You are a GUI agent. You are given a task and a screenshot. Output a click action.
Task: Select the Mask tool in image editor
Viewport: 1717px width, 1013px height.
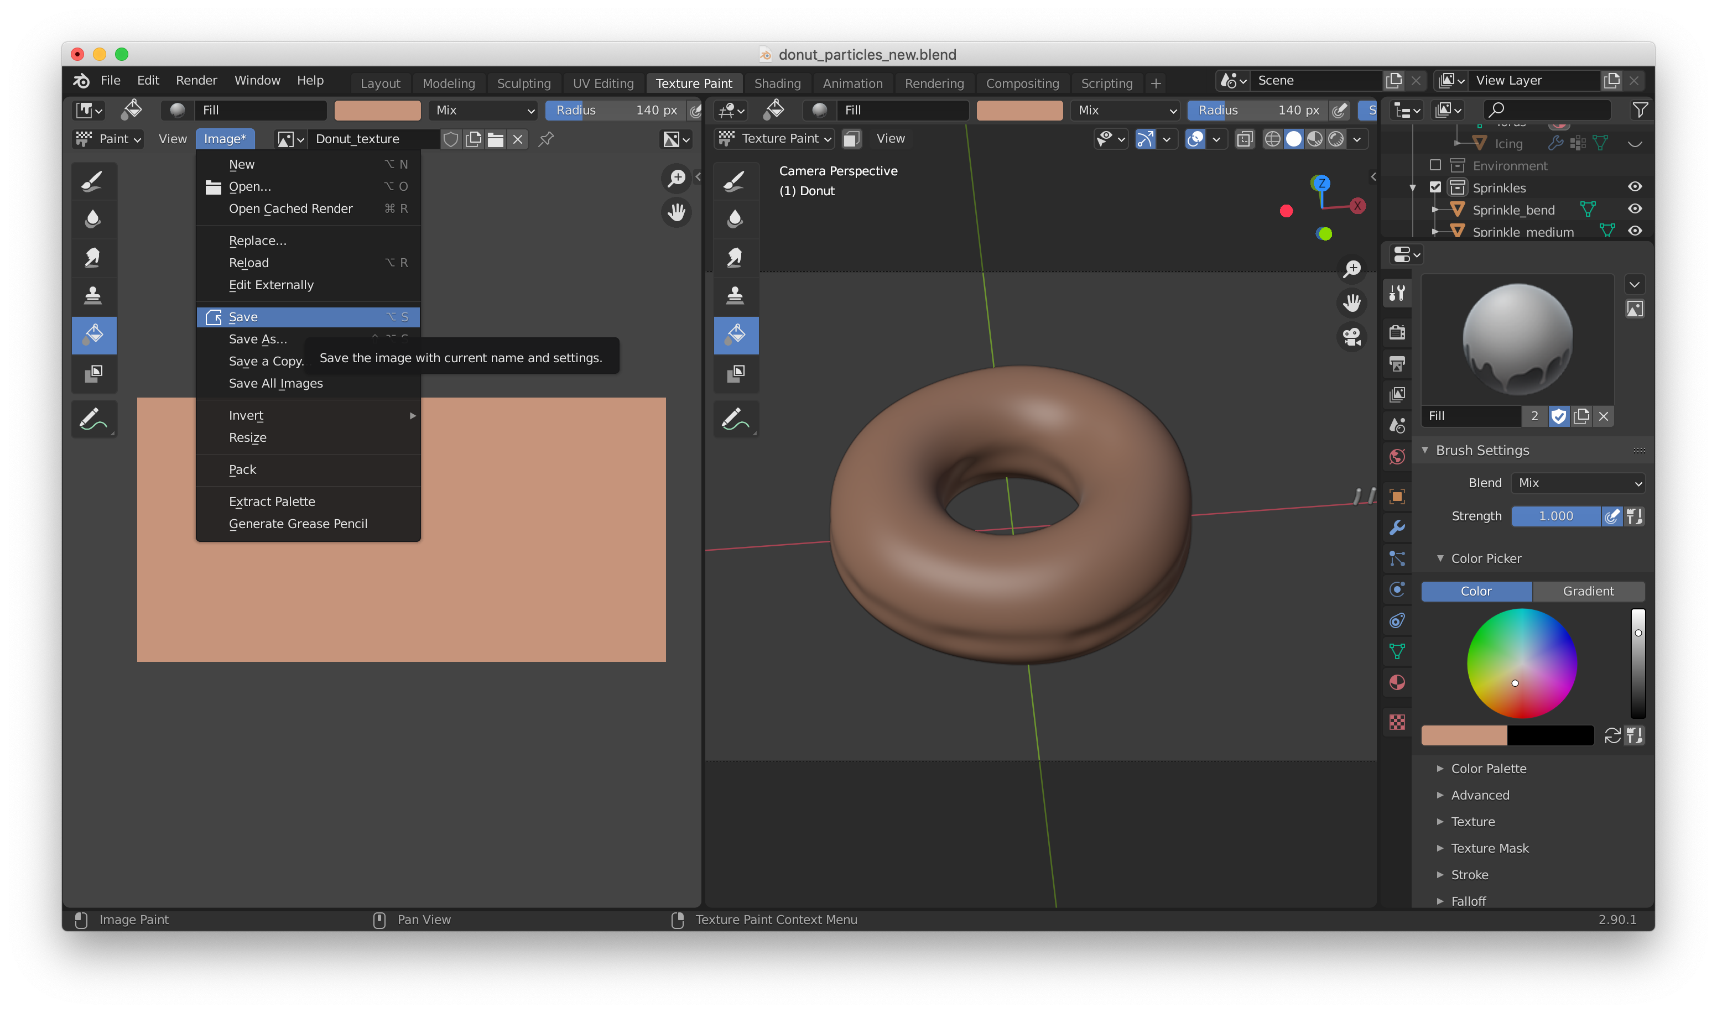coord(93,373)
